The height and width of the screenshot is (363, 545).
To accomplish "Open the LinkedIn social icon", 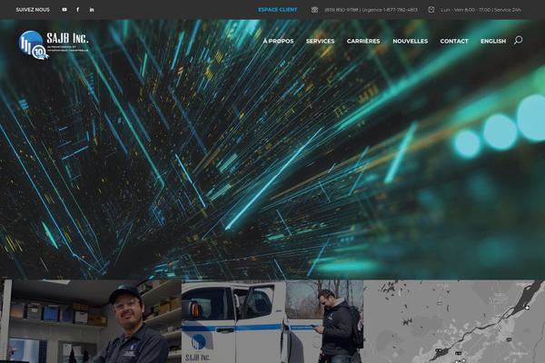I will [92, 10].
